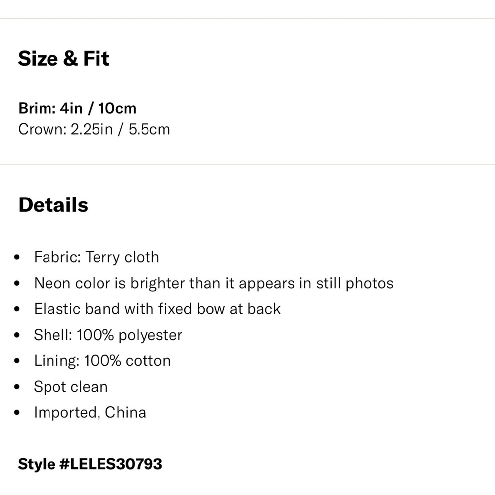
Task: Click the bullet beside Elastic band
Action: click(18, 309)
